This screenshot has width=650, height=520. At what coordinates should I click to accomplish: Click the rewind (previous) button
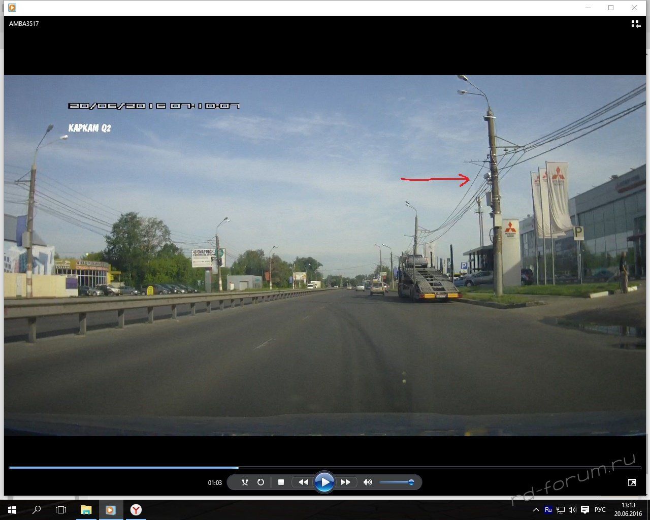(303, 482)
